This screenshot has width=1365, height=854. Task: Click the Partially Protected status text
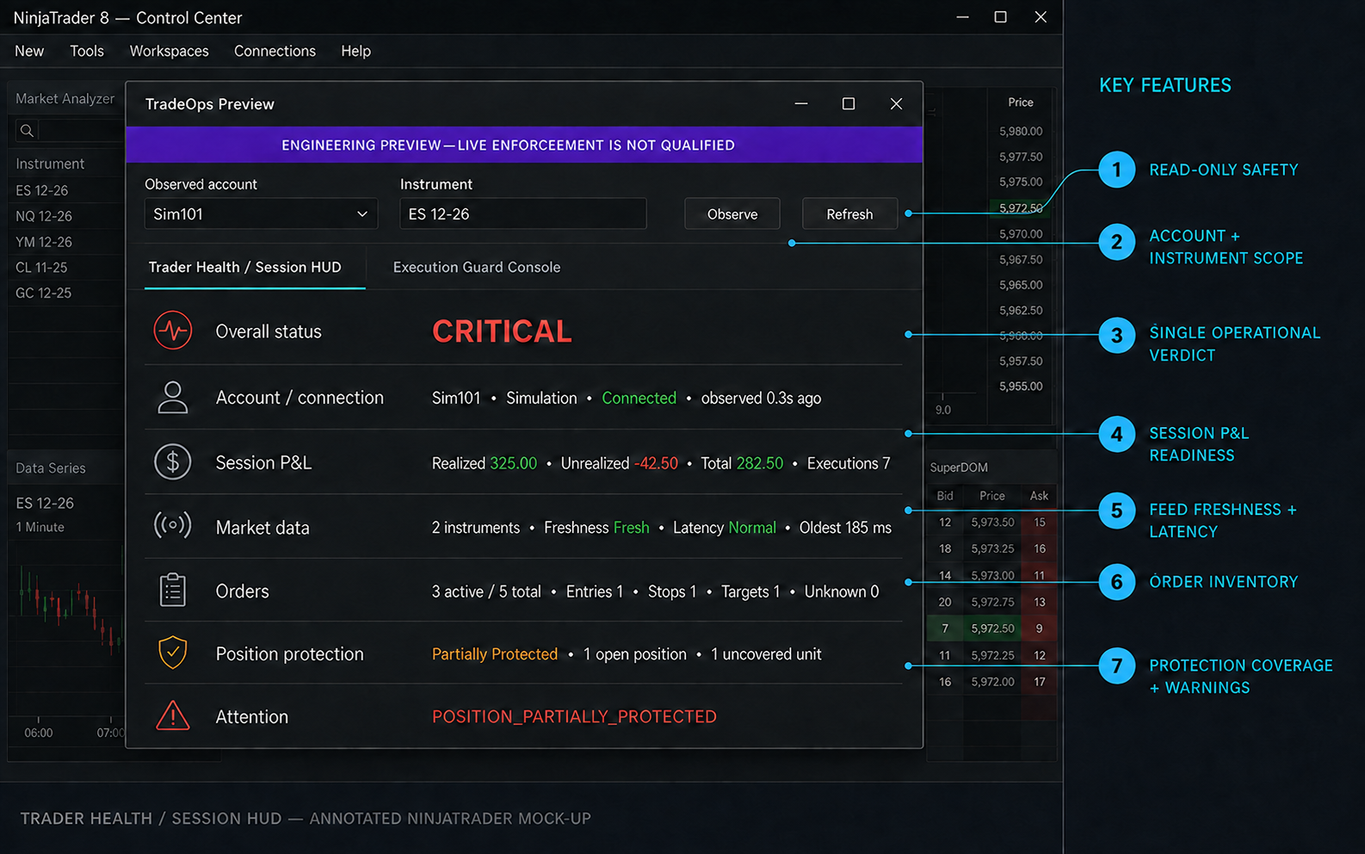(x=495, y=654)
